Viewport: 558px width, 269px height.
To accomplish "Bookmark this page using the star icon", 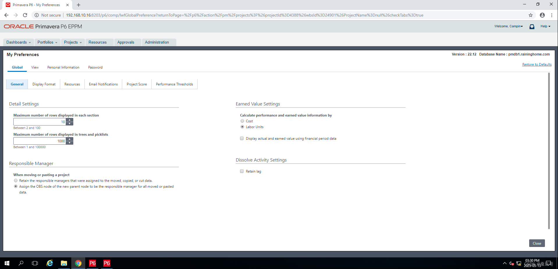I will pyautogui.click(x=530, y=15).
